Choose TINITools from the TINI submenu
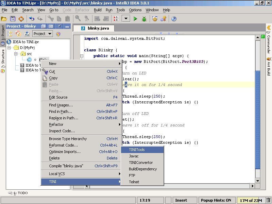Screen dimensions: 272x204 (x=142, y=150)
